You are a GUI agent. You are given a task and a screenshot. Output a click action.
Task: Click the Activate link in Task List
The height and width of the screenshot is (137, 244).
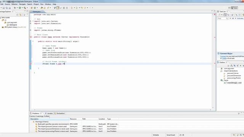[x=241, y=19]
